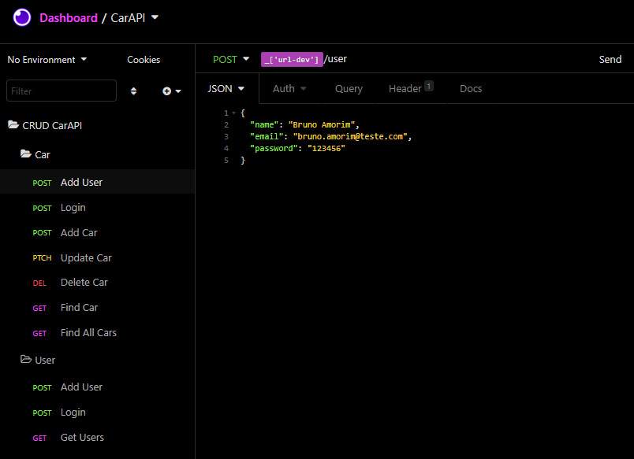
Task: Open the POST method dropdown
Action: 230,59
